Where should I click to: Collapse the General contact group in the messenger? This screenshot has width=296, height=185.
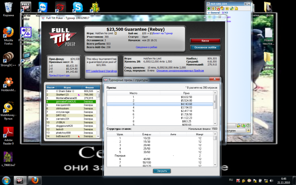click(x=208, y=13)
